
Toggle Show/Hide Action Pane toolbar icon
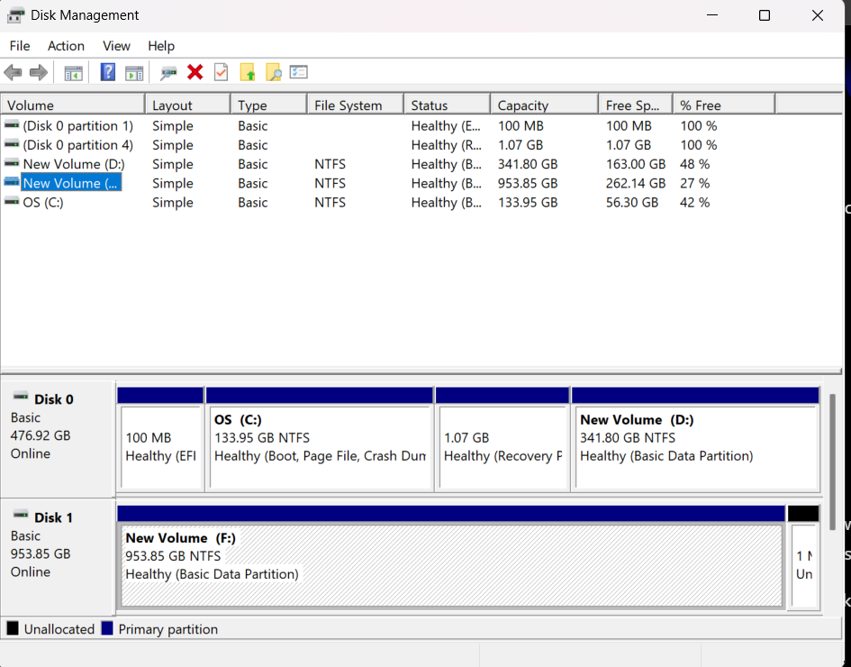[134, 73]
